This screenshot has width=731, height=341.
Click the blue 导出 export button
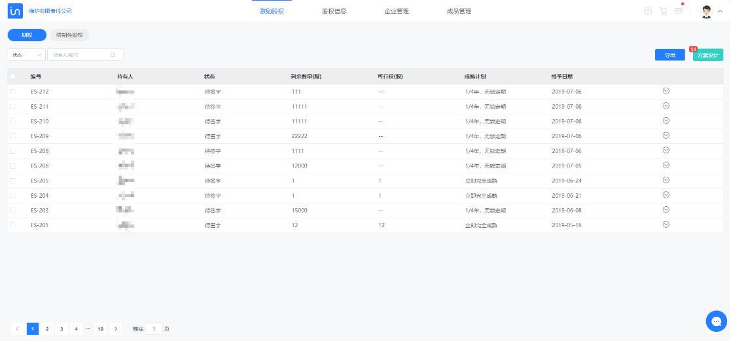point(670,55)
